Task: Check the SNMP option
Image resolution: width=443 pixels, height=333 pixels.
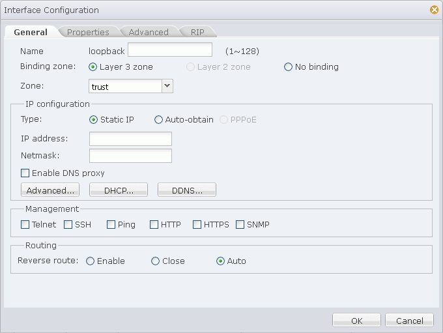Action: click(x=240, y=225)
